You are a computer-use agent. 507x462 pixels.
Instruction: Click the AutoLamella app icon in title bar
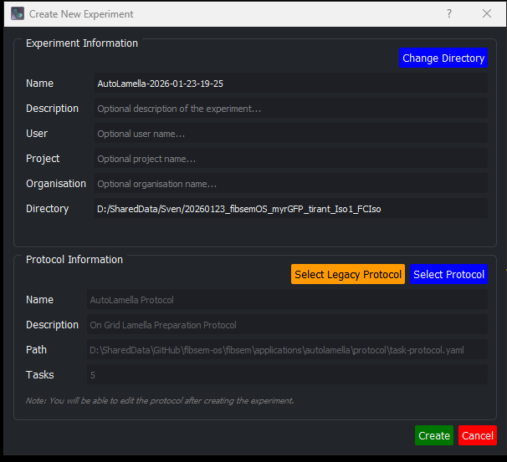pos(17,13)
